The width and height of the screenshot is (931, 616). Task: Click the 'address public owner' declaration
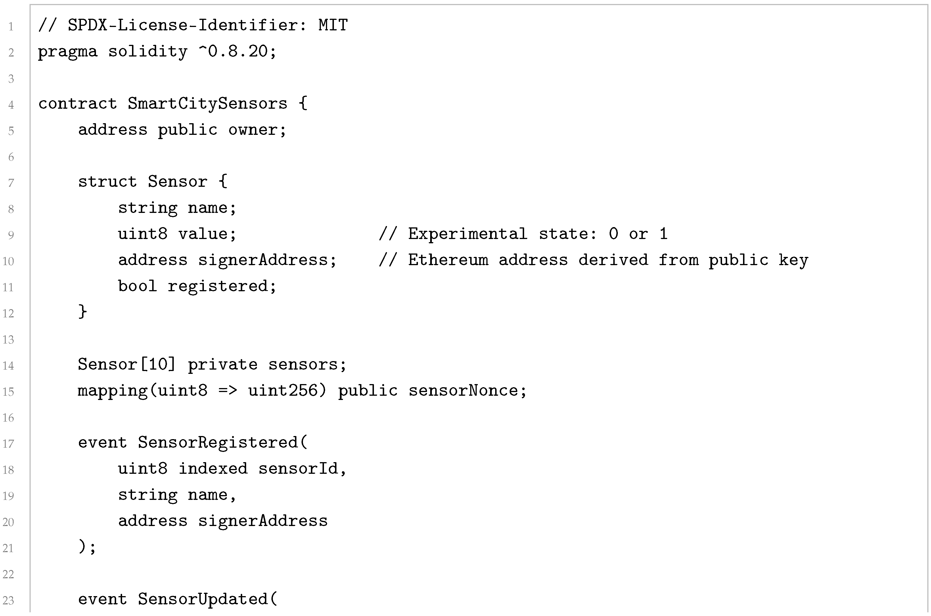[x=182, y=130]
